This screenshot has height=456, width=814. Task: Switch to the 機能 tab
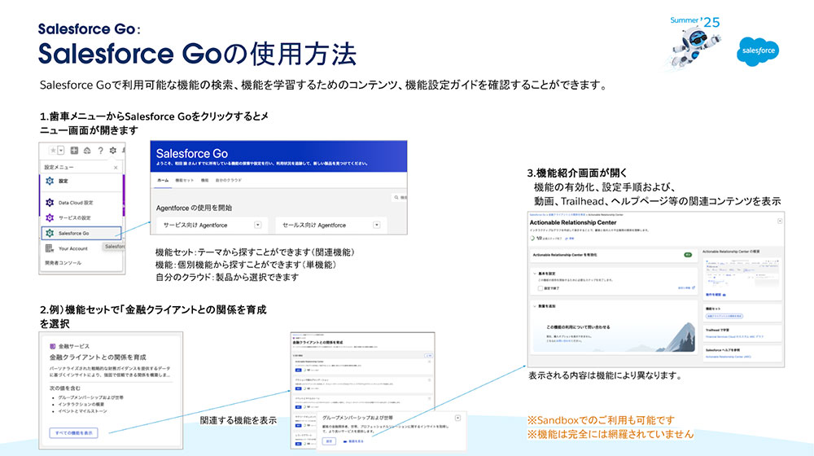pyautogui.click(x=204, y=180)
